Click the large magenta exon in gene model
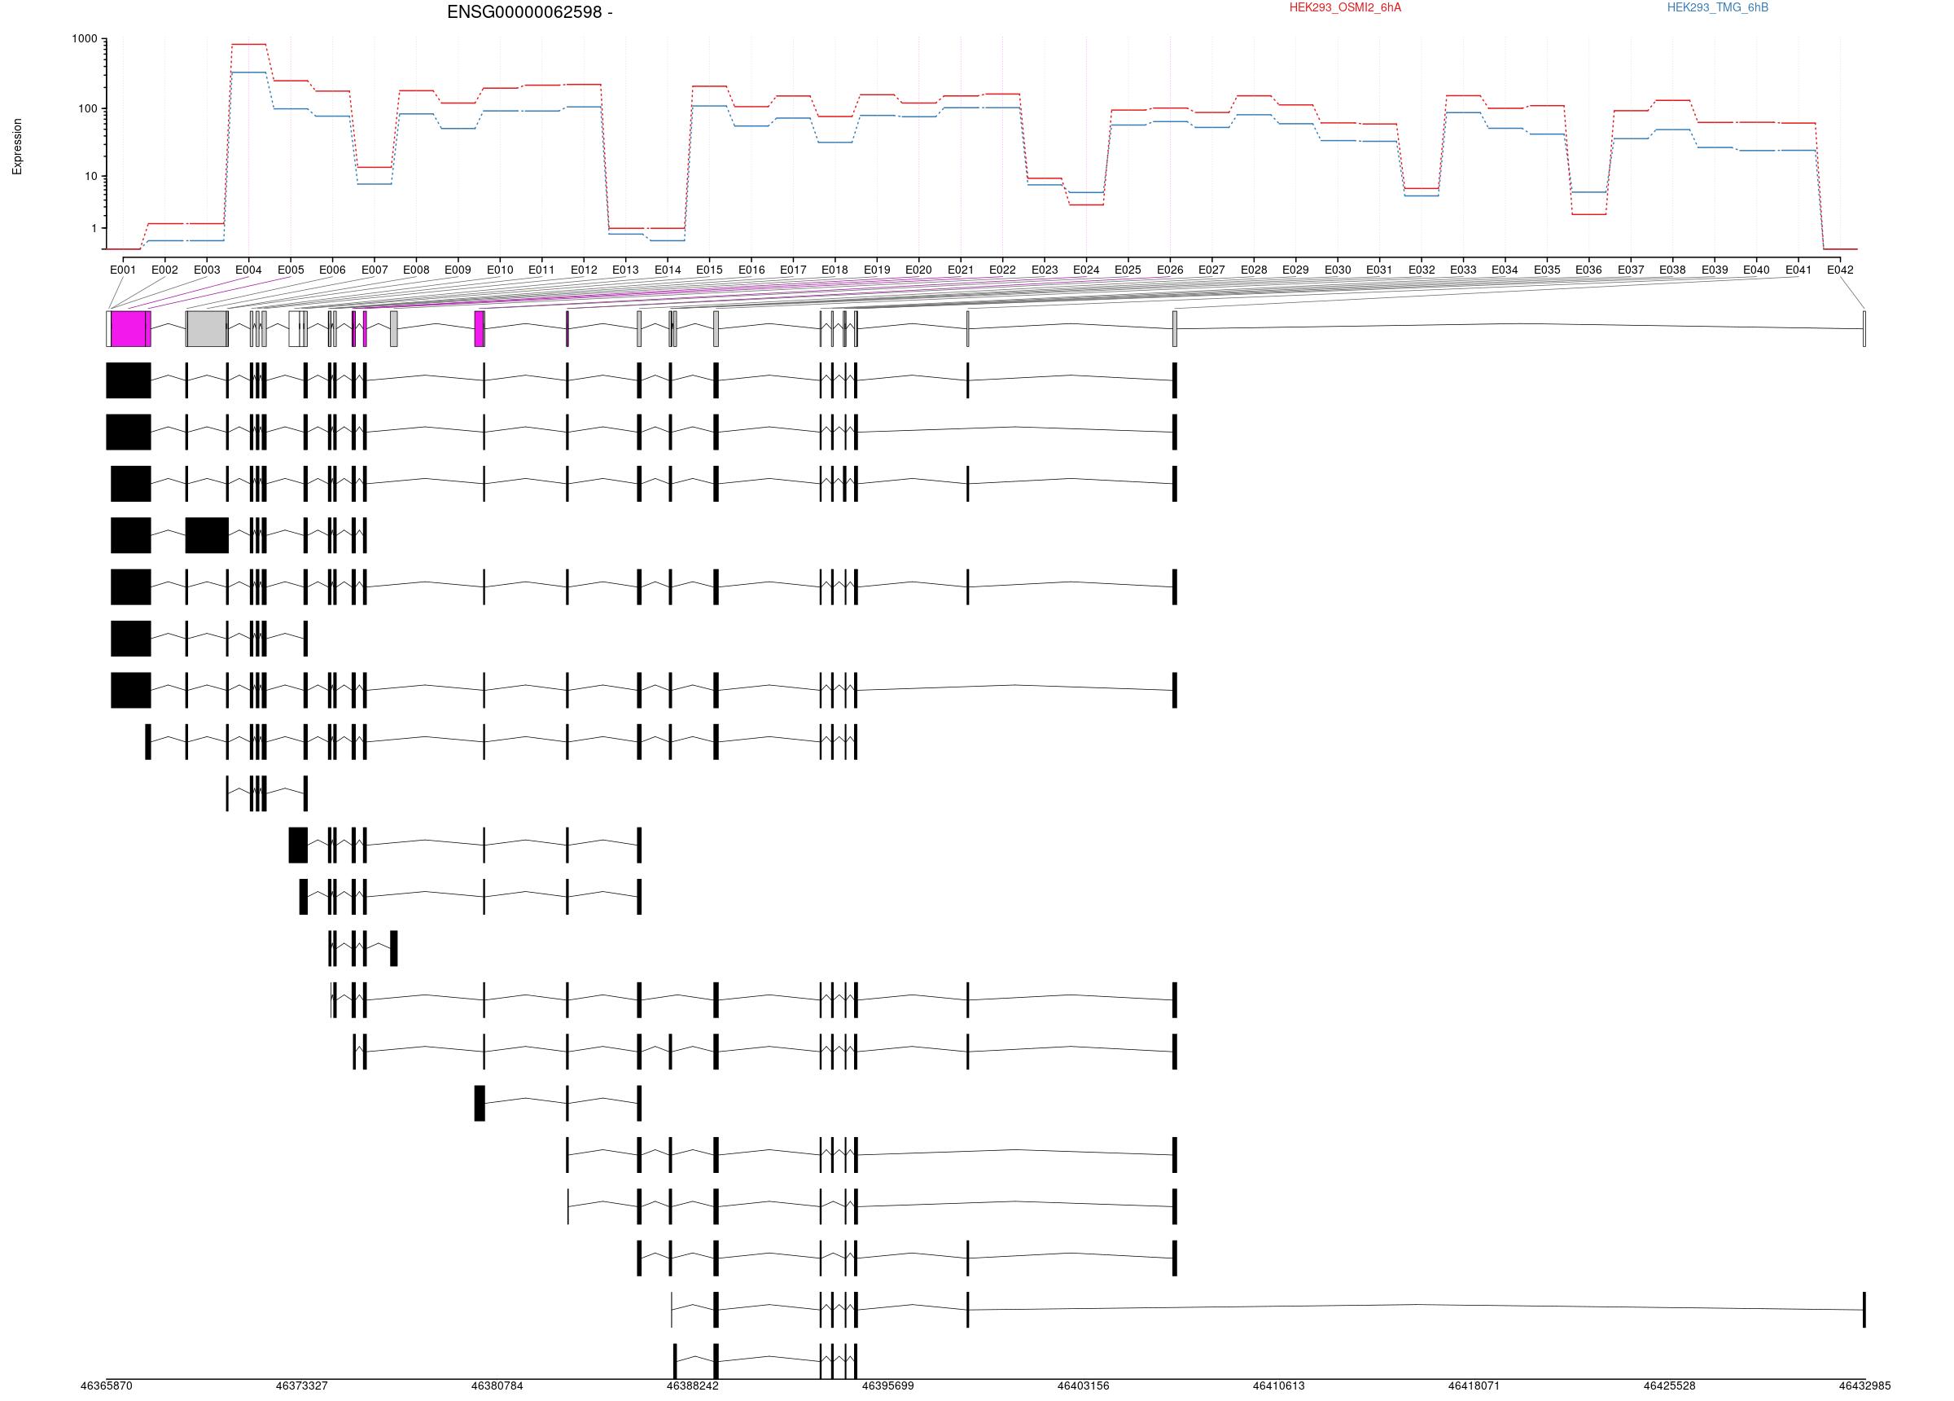Image resolution: width=1954 pixels, height=1401 pixels. tap(129, 329)
